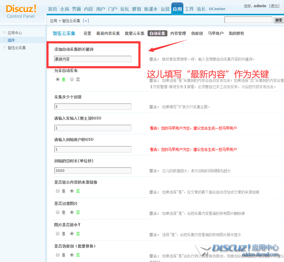Viewport: 284px width, 262px height.
Task: Switch to the 伪原创 tab
Action: point(197,33)
